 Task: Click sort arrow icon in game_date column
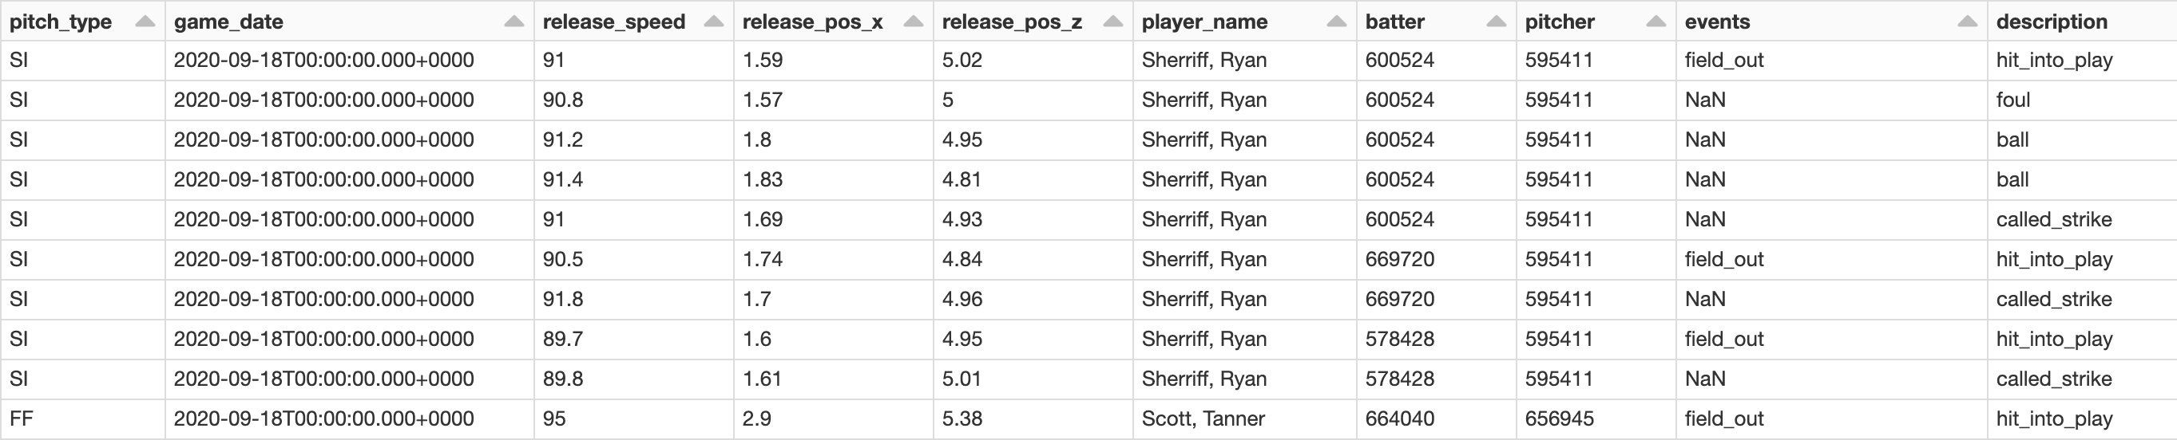pyautogui.click(x=514, y=22)
